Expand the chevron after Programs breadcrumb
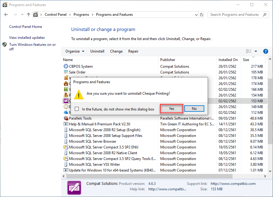The image size is (273, 197). [x=92, y=15]
